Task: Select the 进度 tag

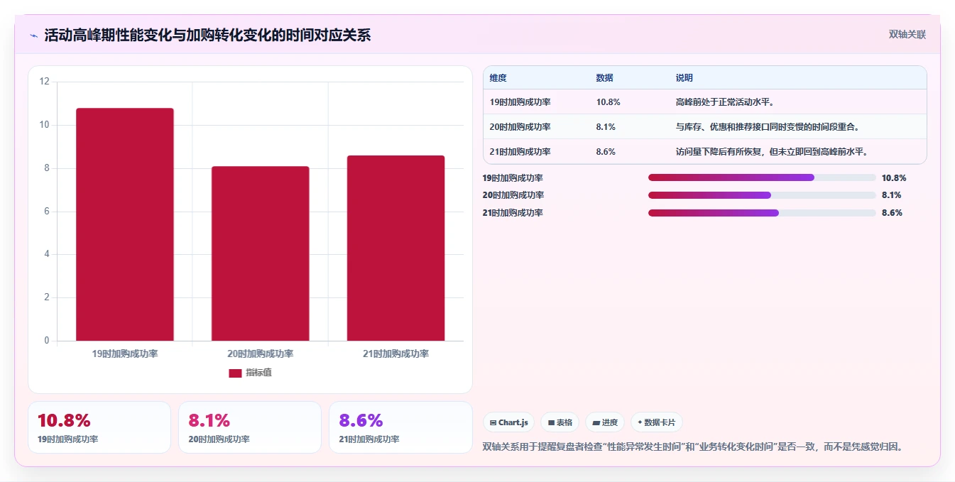Action: coord(605,422)
